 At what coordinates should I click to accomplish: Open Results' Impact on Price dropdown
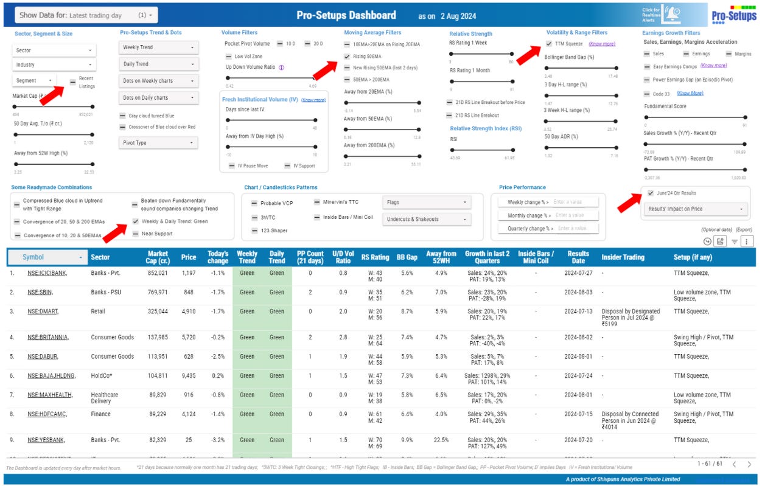pos(696,209)
